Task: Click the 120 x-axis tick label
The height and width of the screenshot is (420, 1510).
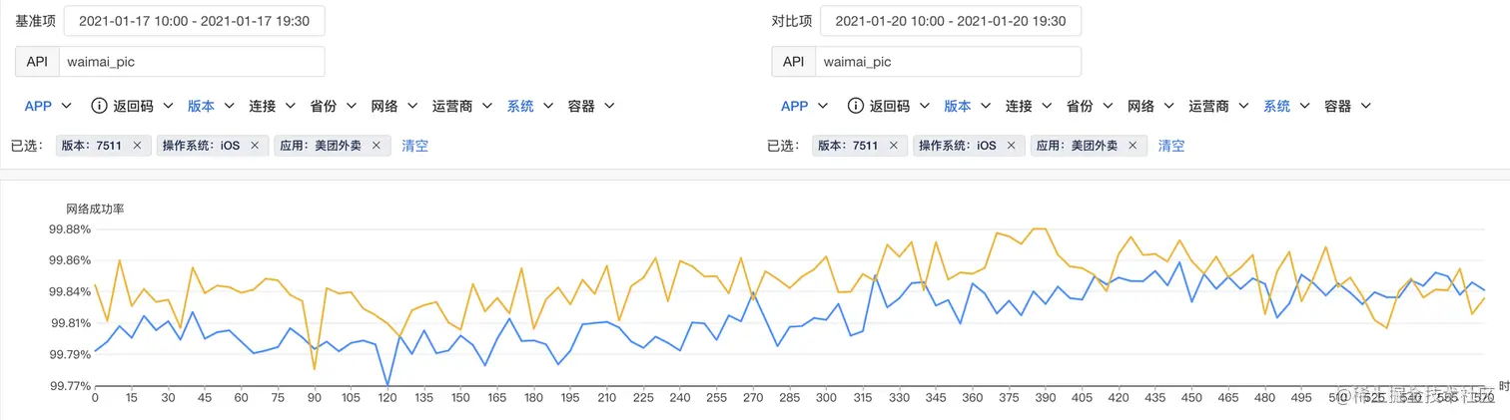Action: click(387, 398)
